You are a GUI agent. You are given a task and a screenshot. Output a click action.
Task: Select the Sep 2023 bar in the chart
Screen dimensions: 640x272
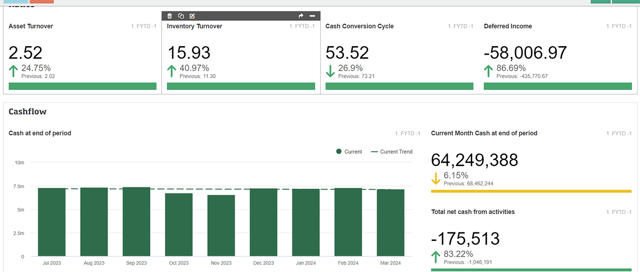tap(136, 222)
